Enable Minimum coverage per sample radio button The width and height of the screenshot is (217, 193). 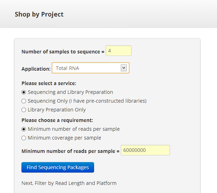(24, 138)
